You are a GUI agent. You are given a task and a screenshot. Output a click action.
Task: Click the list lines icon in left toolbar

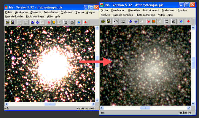point(65,23)
